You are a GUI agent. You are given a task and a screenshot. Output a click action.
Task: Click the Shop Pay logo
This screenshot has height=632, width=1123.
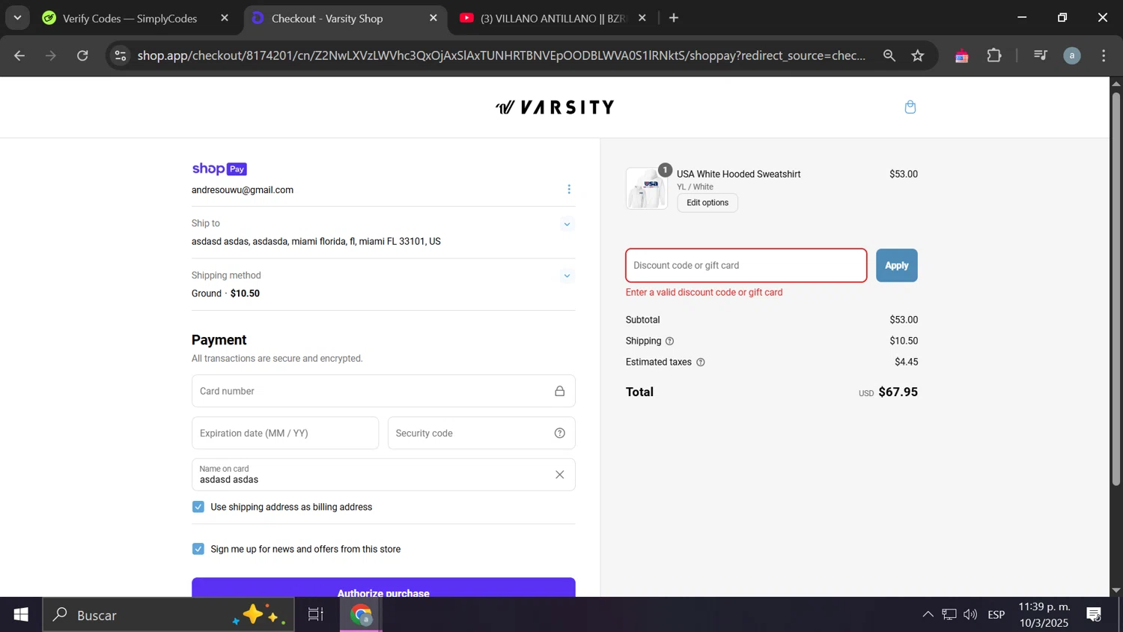click(x=219, y=169)
